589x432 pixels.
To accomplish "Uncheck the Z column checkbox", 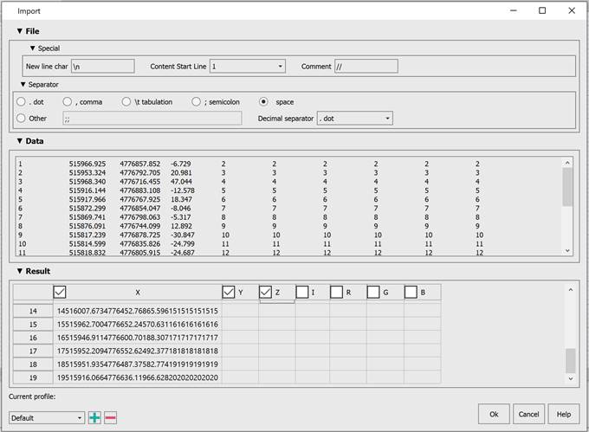I will (x=265, y=292).
